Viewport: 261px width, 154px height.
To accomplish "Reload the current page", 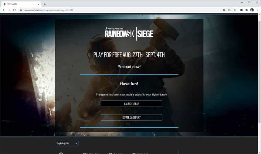I will (x=15, y=10).
